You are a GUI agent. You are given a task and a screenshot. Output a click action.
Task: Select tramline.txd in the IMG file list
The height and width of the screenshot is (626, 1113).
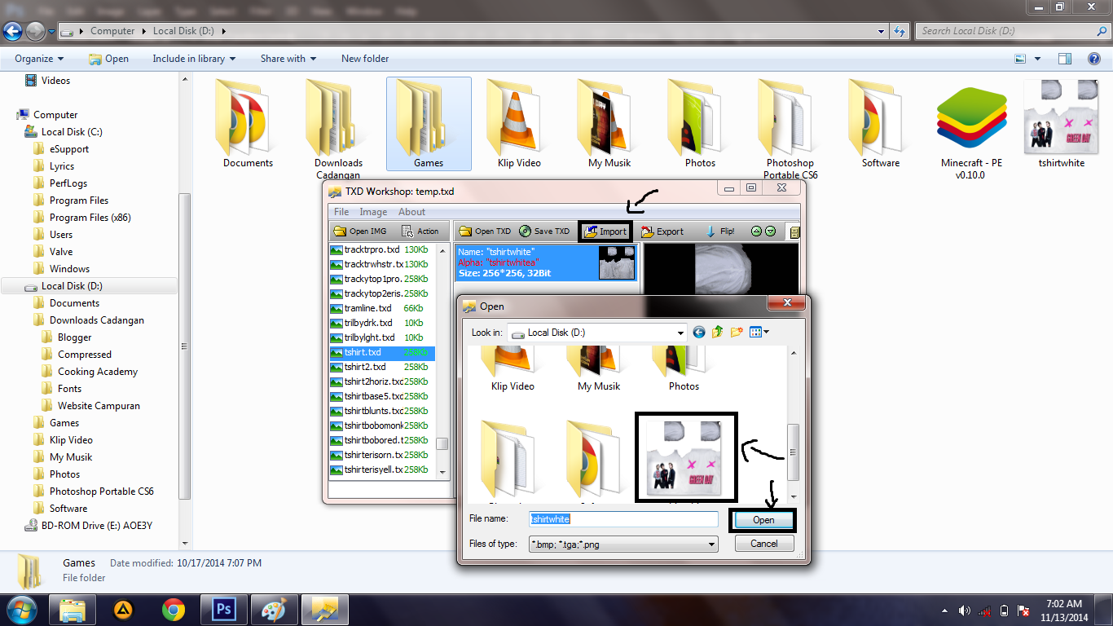pos(382,308)
